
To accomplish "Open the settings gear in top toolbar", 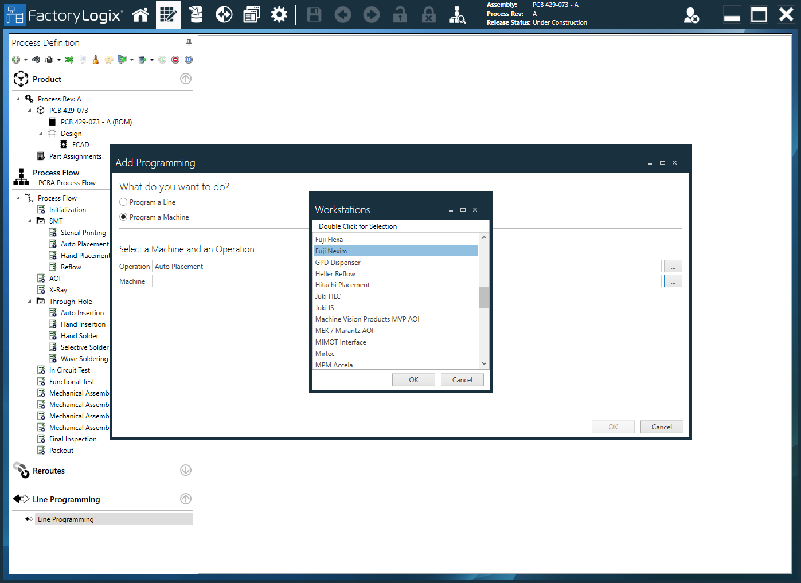I will [x=279, y=14].
